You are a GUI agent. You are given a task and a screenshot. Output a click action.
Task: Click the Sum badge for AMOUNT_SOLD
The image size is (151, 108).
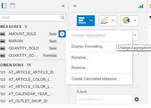(x=53, y=34)
